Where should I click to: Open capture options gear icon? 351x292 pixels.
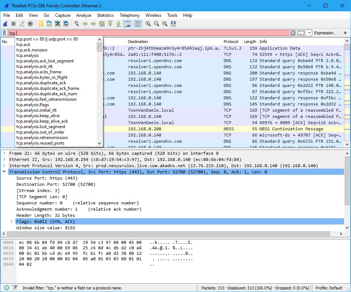click(x=30, y=24)
